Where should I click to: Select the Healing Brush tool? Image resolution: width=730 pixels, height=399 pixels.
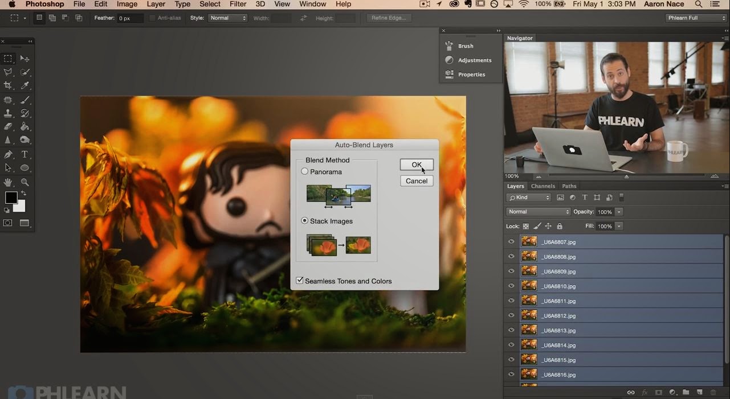(x=8, y=99)
